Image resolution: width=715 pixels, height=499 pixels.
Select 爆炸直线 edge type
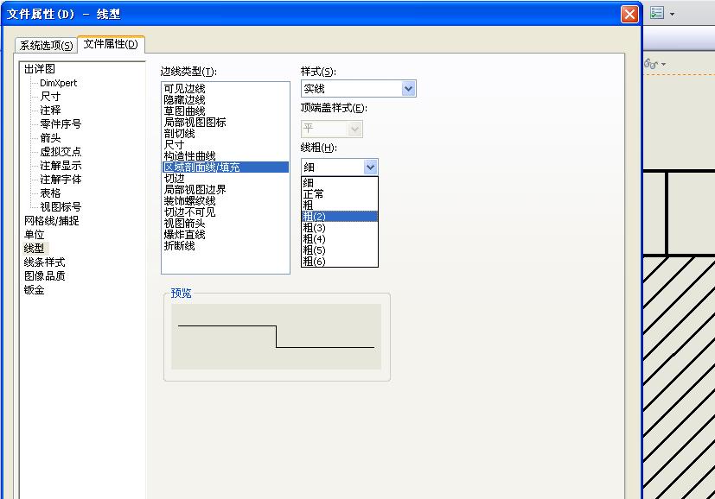coord(226,235)
